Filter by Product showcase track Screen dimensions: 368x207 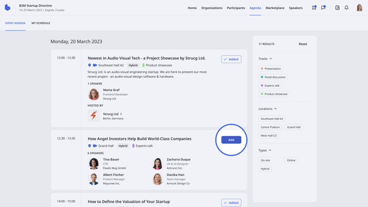point(274,94)
